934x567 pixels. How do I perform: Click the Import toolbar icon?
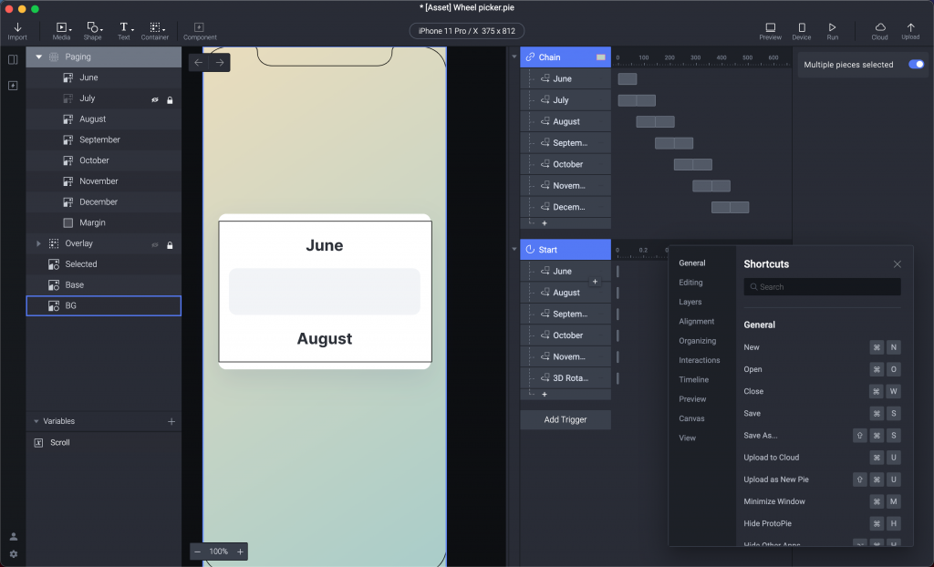pyautogui.click(x=17, y=31)
